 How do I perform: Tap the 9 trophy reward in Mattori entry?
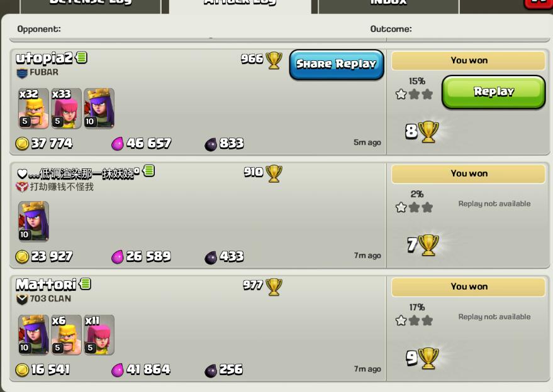[423, 358]
